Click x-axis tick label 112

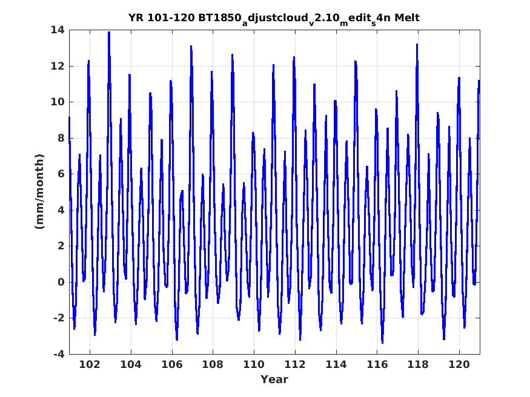point(295,364)
